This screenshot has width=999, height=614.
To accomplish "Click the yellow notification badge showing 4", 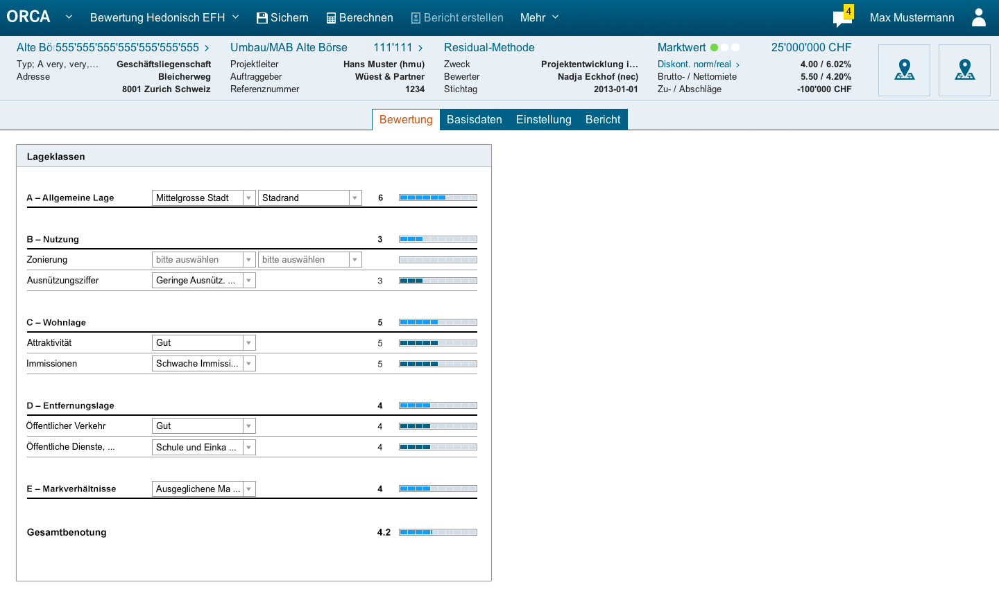I will click(848, 11).
